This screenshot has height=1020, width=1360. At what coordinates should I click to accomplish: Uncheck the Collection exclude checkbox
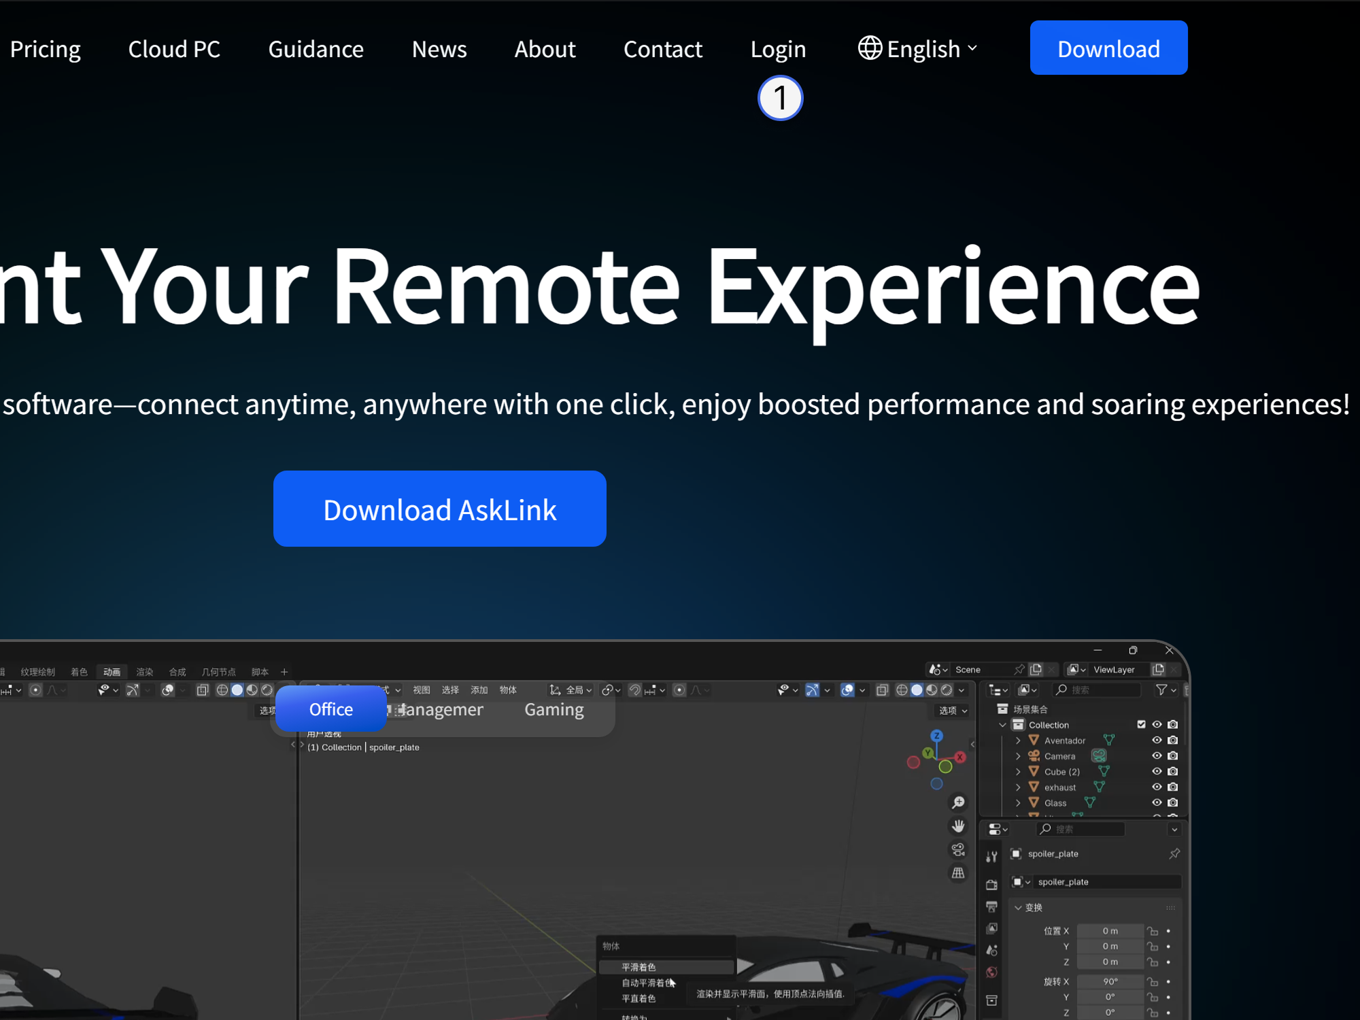point(1141,724)
